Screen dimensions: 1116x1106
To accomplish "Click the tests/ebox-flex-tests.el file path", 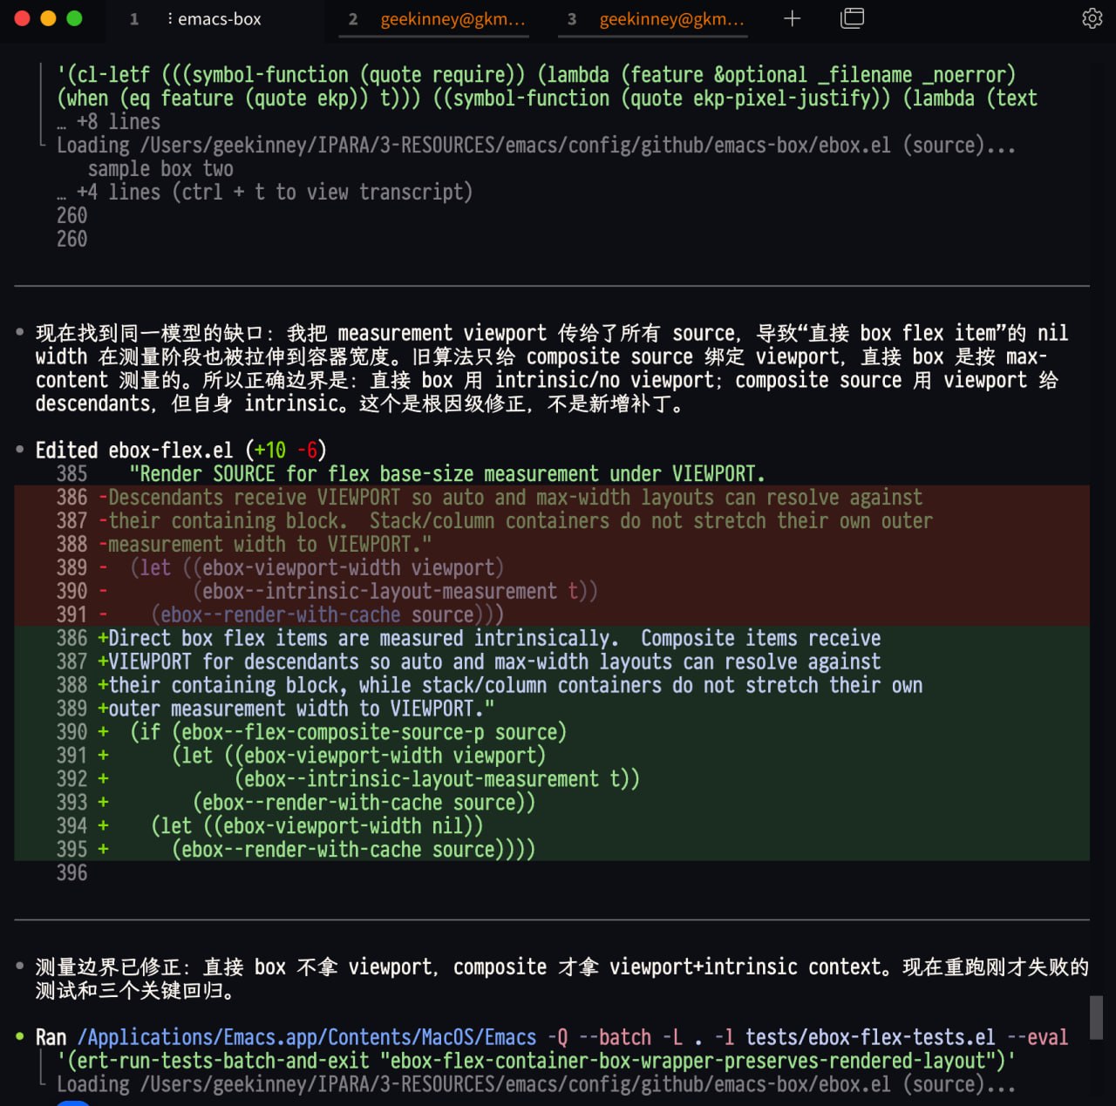I will (x=870, y=1037).
